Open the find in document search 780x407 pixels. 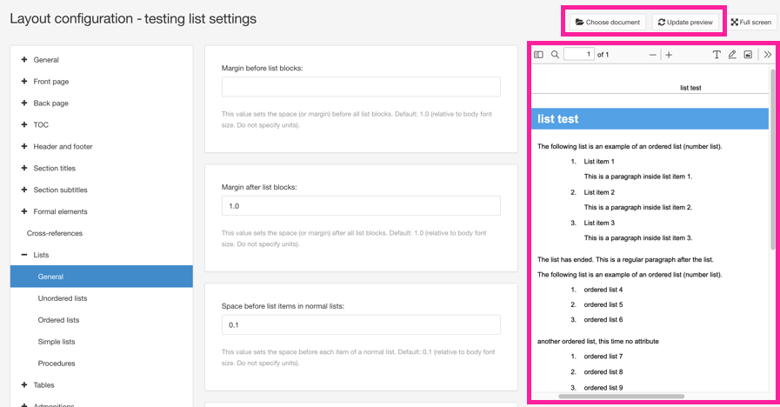click(x=555, y=55)
